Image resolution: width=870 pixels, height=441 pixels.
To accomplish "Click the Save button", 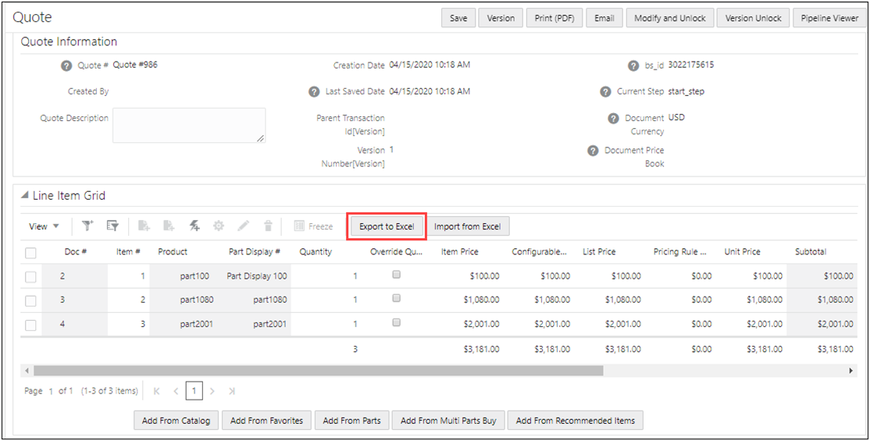I will tap(458, 18).
